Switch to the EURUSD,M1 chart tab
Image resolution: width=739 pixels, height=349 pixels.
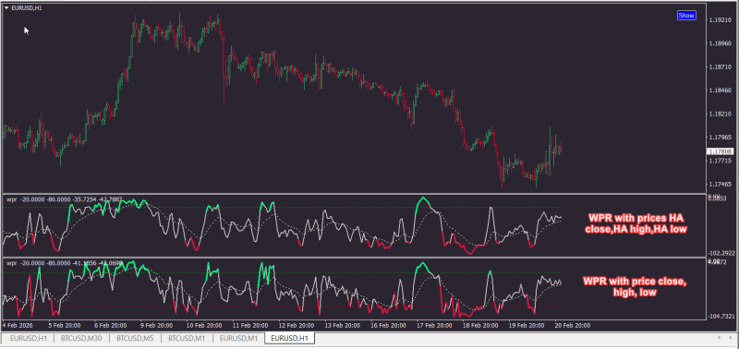239,338
